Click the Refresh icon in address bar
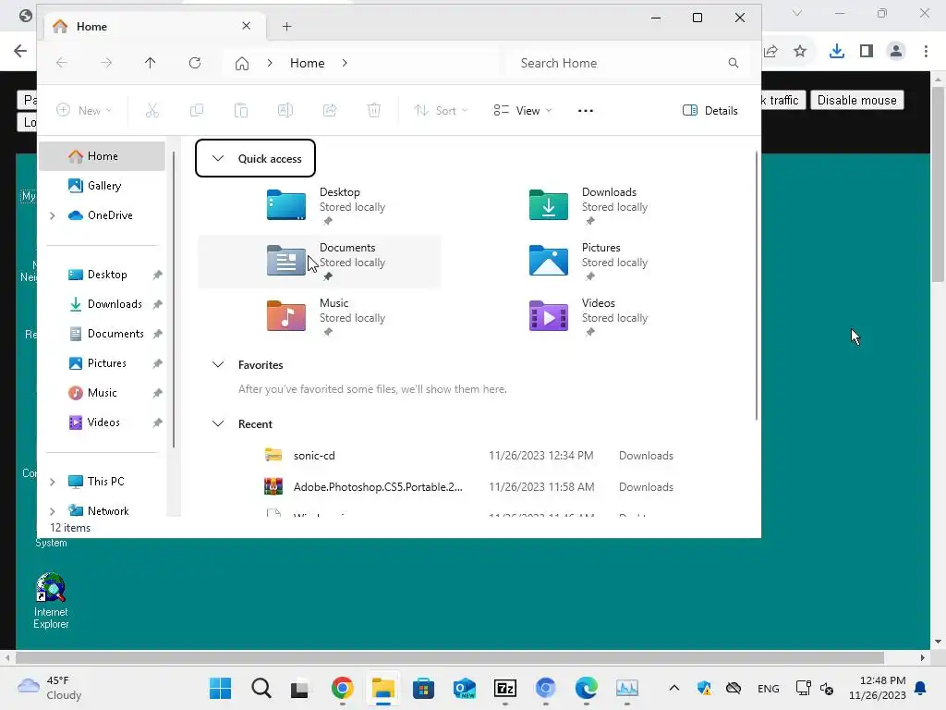Screen dimensions: 946x710 195,63
